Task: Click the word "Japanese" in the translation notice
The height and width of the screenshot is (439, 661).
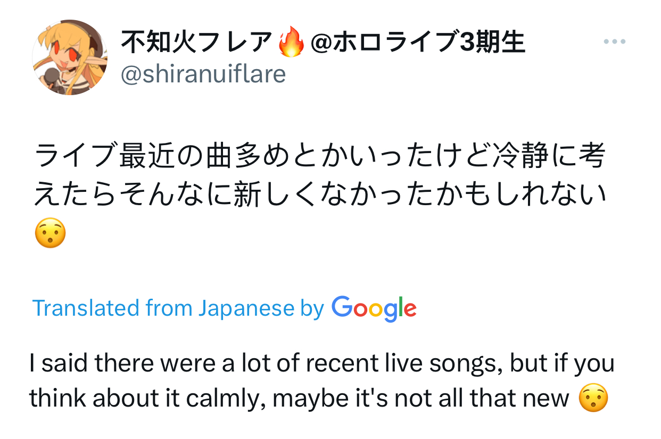Action: tap(246, 309)
